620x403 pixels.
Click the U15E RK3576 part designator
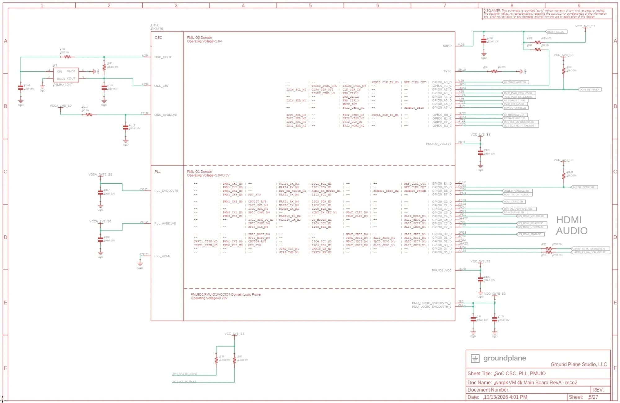tap(157, 27)
